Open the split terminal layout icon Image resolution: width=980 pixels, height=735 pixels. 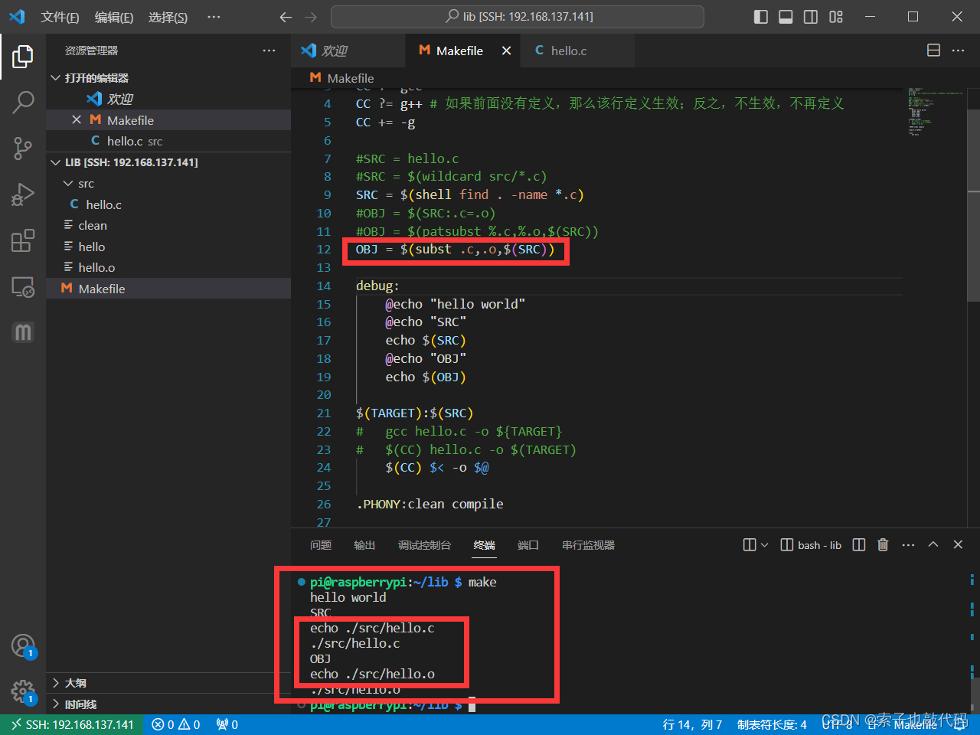click(x=750, y=544)
